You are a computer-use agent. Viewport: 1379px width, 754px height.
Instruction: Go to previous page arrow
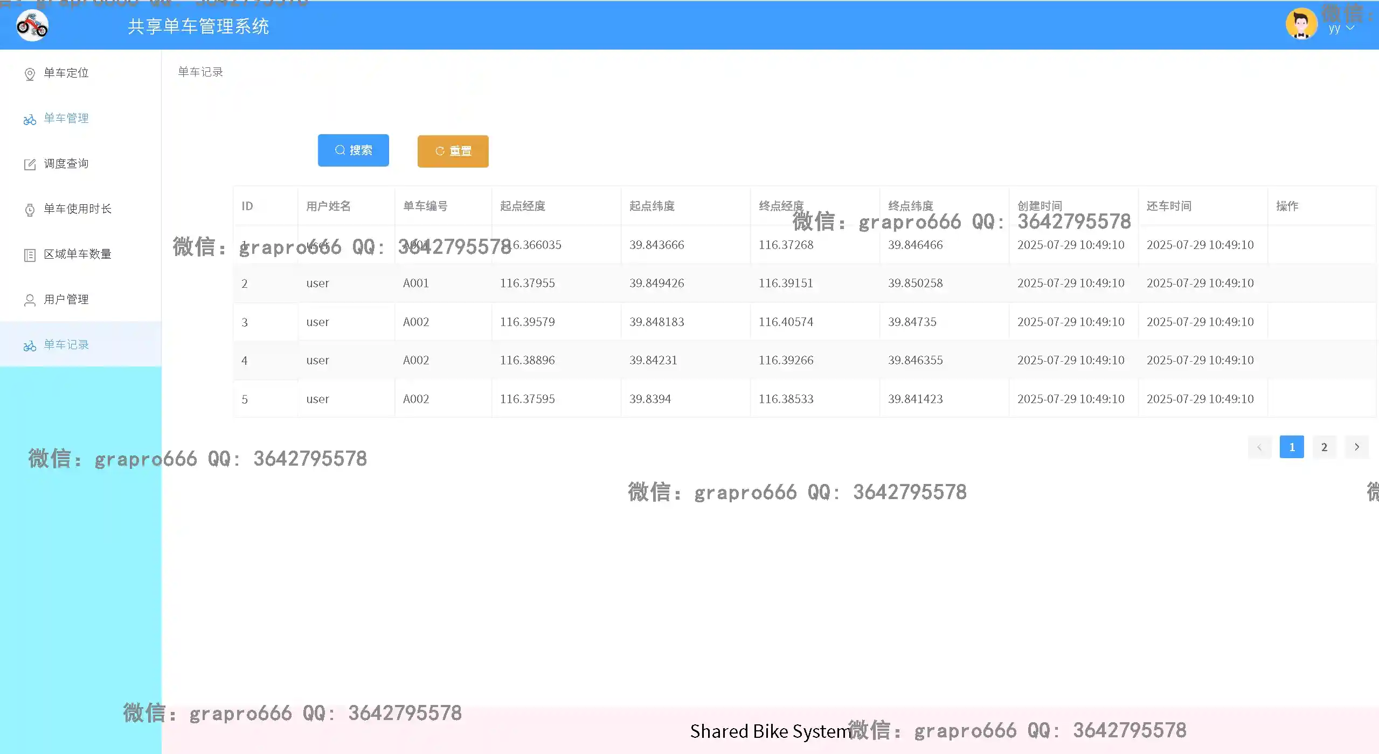(x=1259, y=447)
